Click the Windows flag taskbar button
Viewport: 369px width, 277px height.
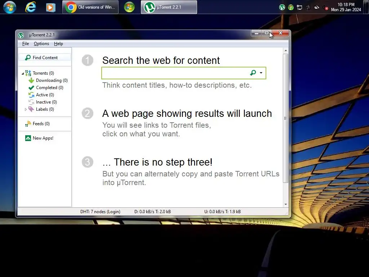(129, 7)
